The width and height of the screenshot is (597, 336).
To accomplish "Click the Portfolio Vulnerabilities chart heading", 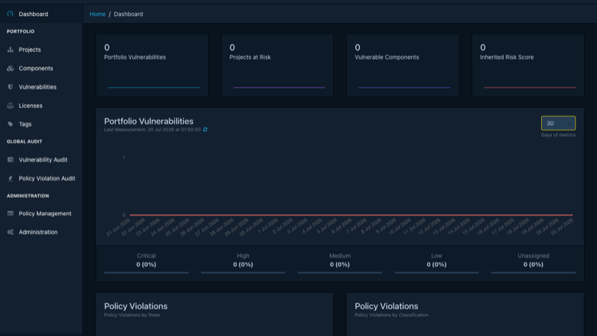I will click(x=149, y=122).
